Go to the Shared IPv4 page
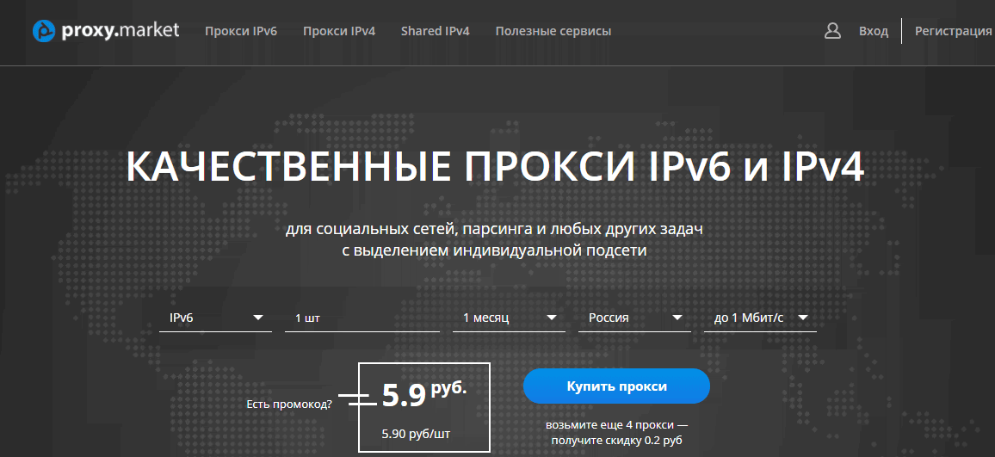Image resolution: width=995 pixels, height=457 pixels. click(x=436, y=31)
